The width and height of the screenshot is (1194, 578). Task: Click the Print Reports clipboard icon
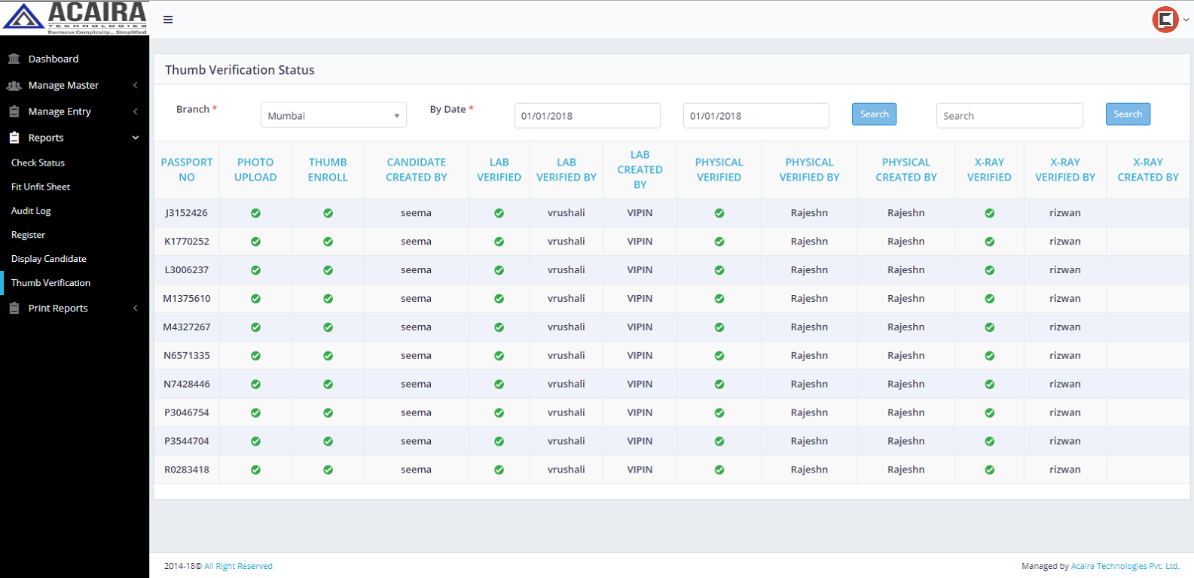tap(14, 308)
